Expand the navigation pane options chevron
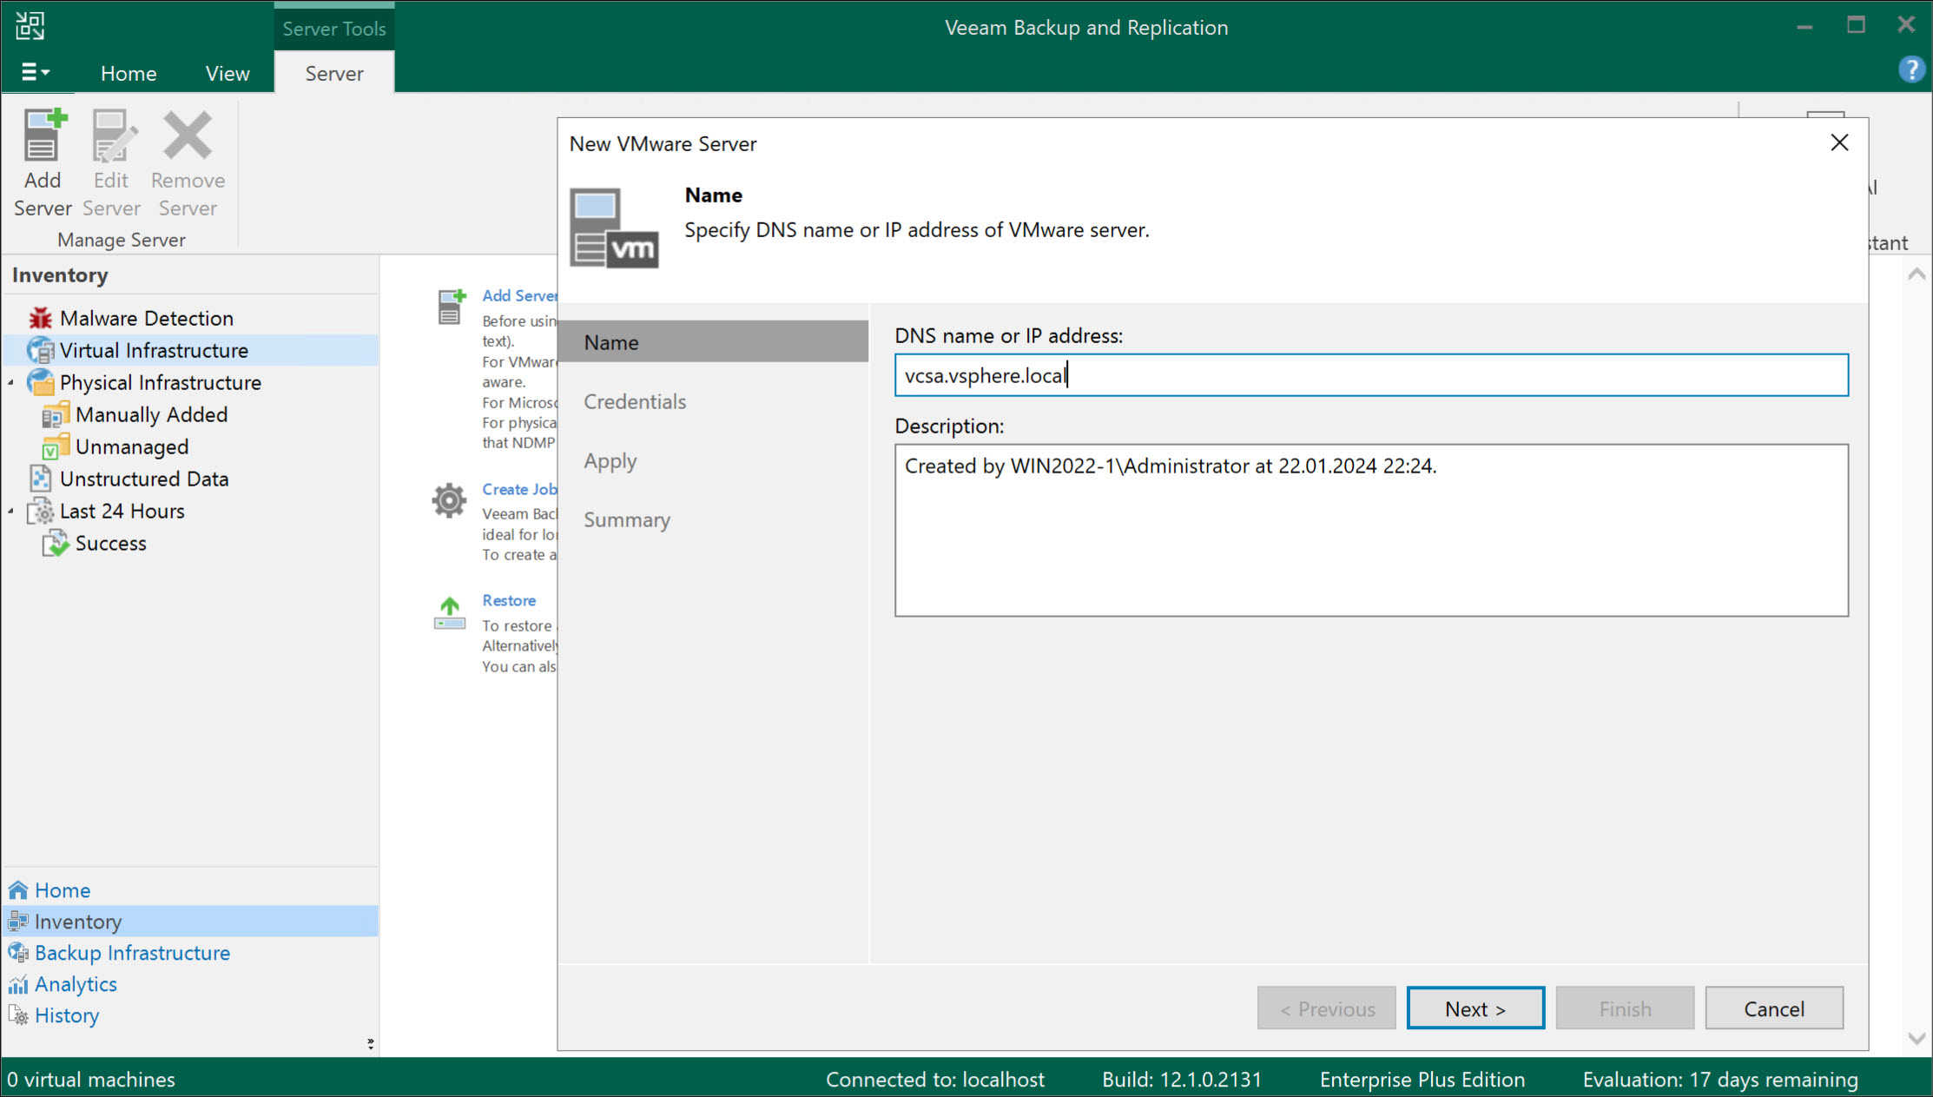The height and width of the screenshot is (1097, 1933). pyautogui.click(x=370, y=1043)
